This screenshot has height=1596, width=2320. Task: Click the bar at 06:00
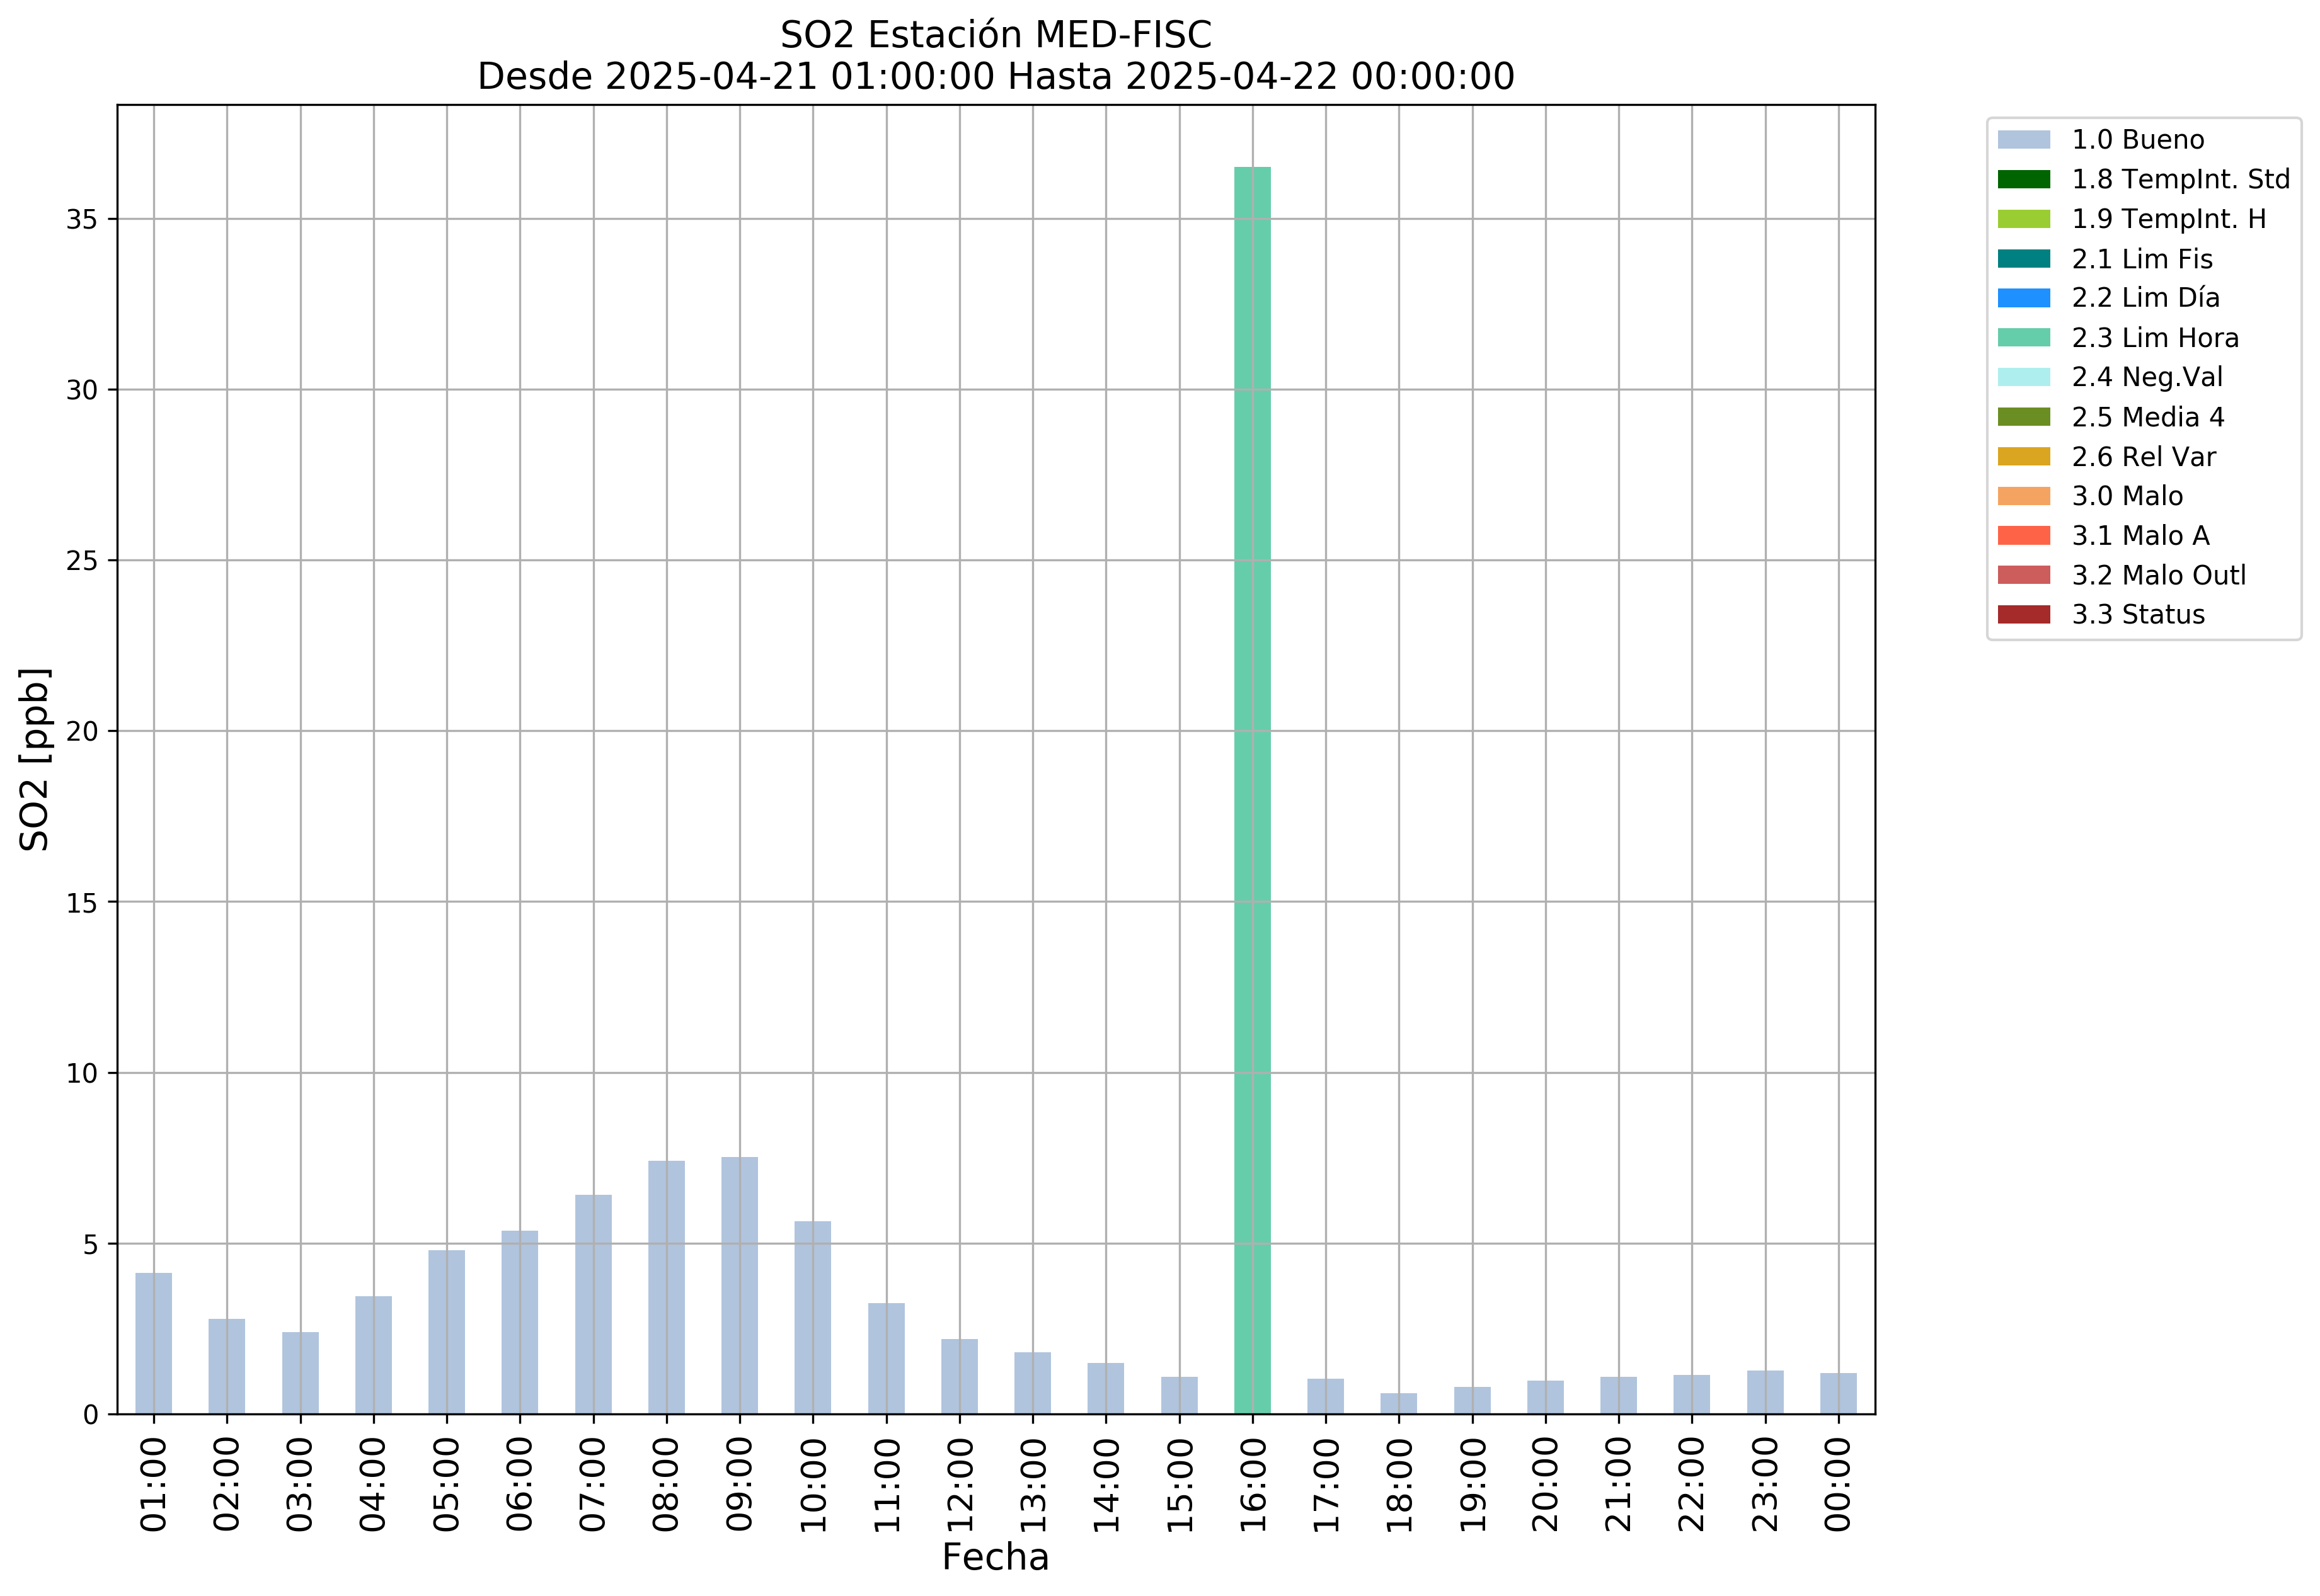pos(520,1323)
